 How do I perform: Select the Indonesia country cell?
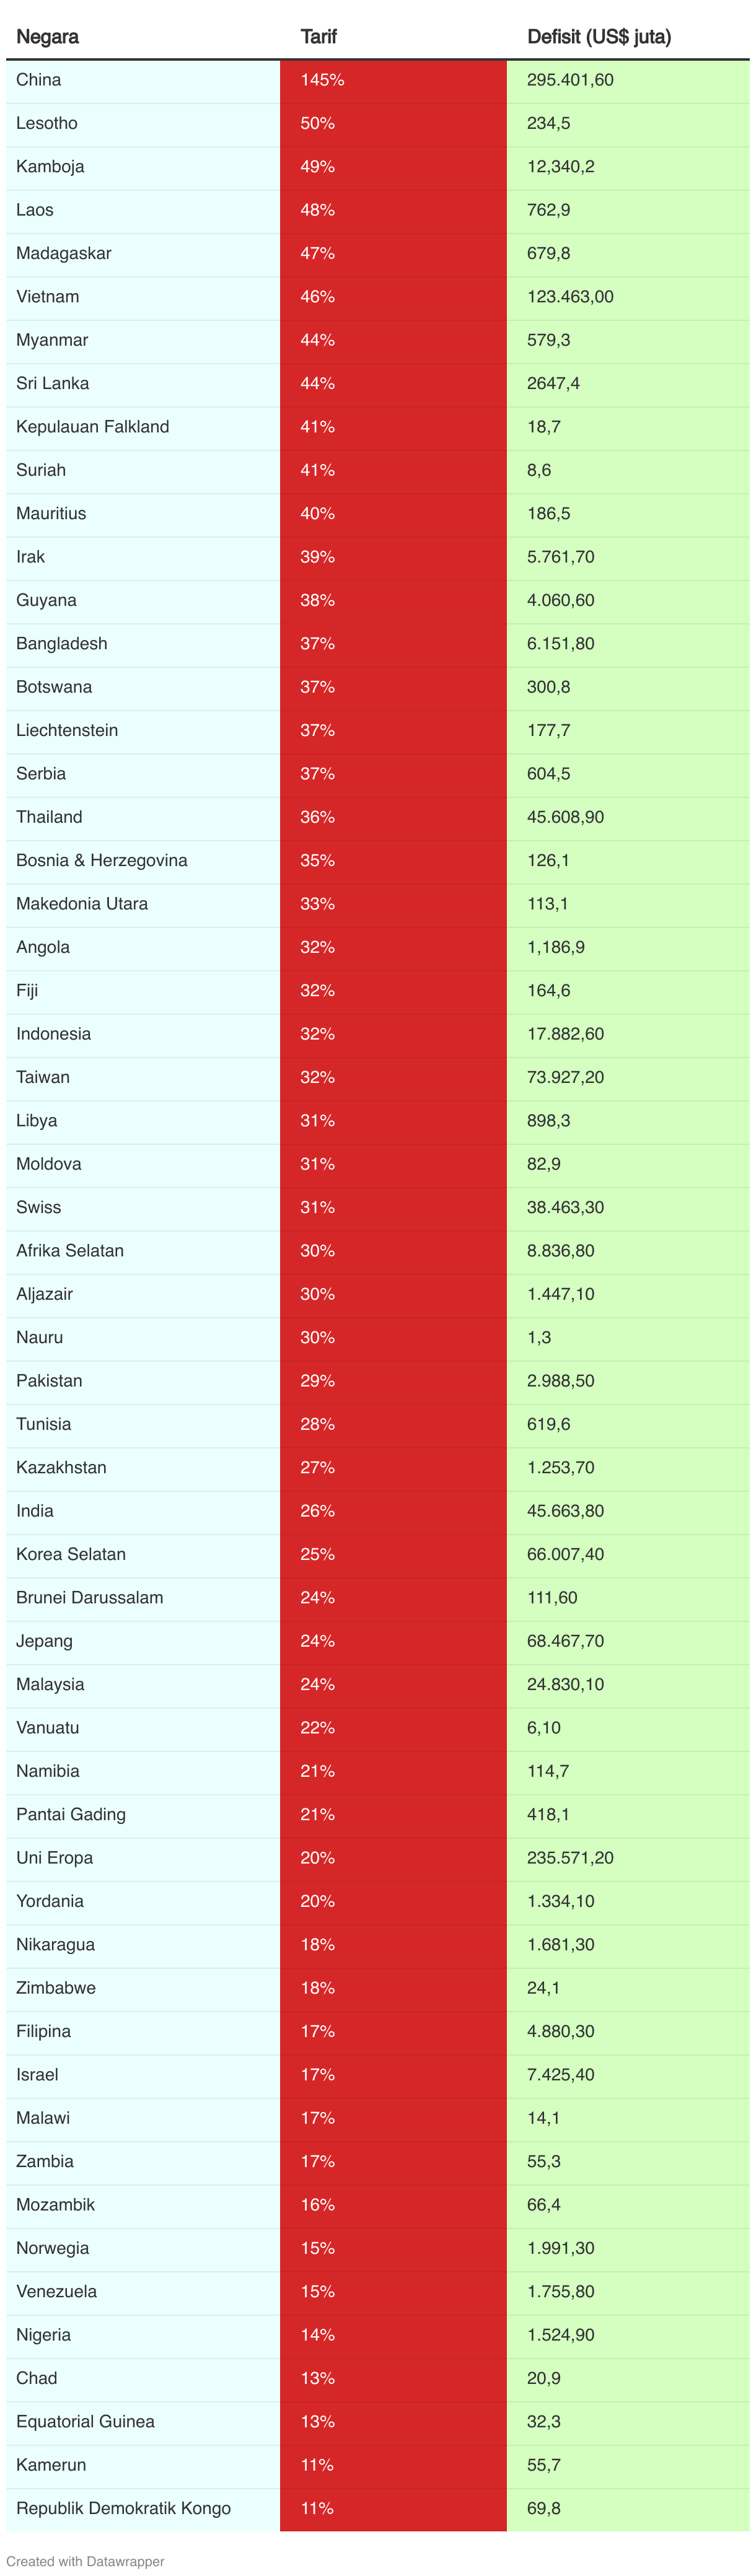point(143,1034)
